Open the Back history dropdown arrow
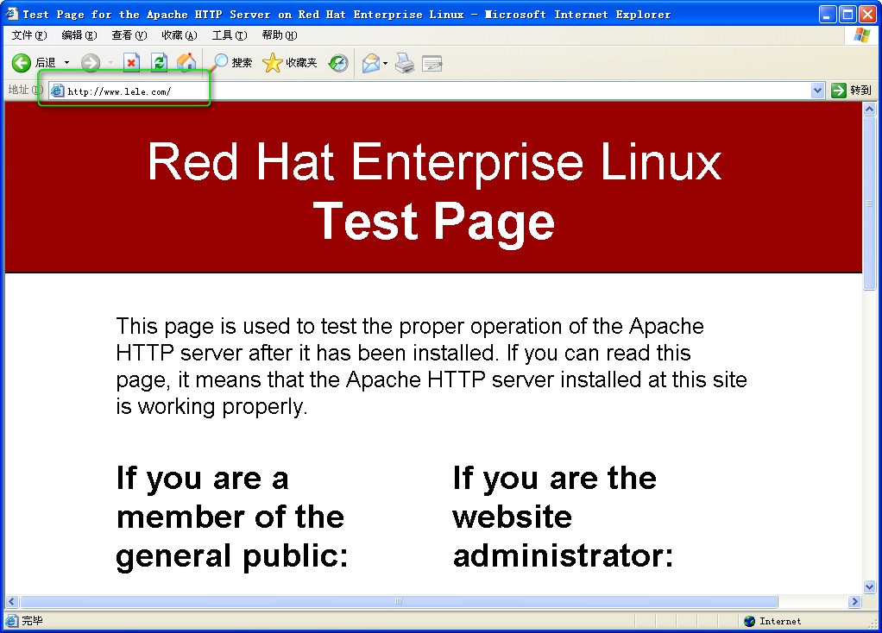Viewport: 882px width, 633px height. click(x=67, y=62)
